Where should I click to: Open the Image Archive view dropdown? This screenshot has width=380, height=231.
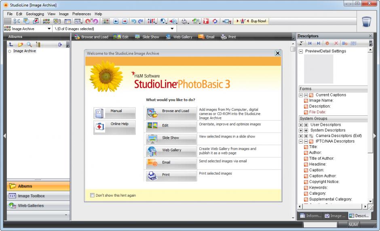(x=49, y=29)
